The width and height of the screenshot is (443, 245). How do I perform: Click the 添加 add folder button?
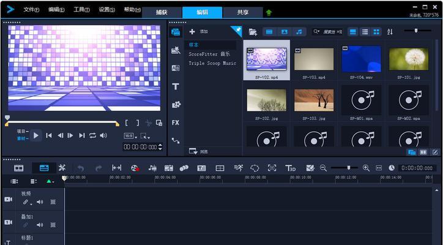pos(199,31)
